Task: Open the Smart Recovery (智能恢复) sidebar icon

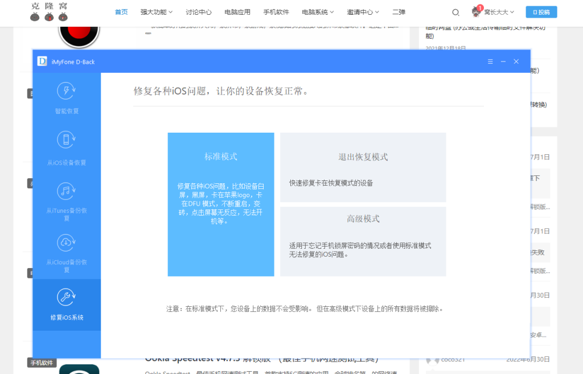Action: point(67,91)
